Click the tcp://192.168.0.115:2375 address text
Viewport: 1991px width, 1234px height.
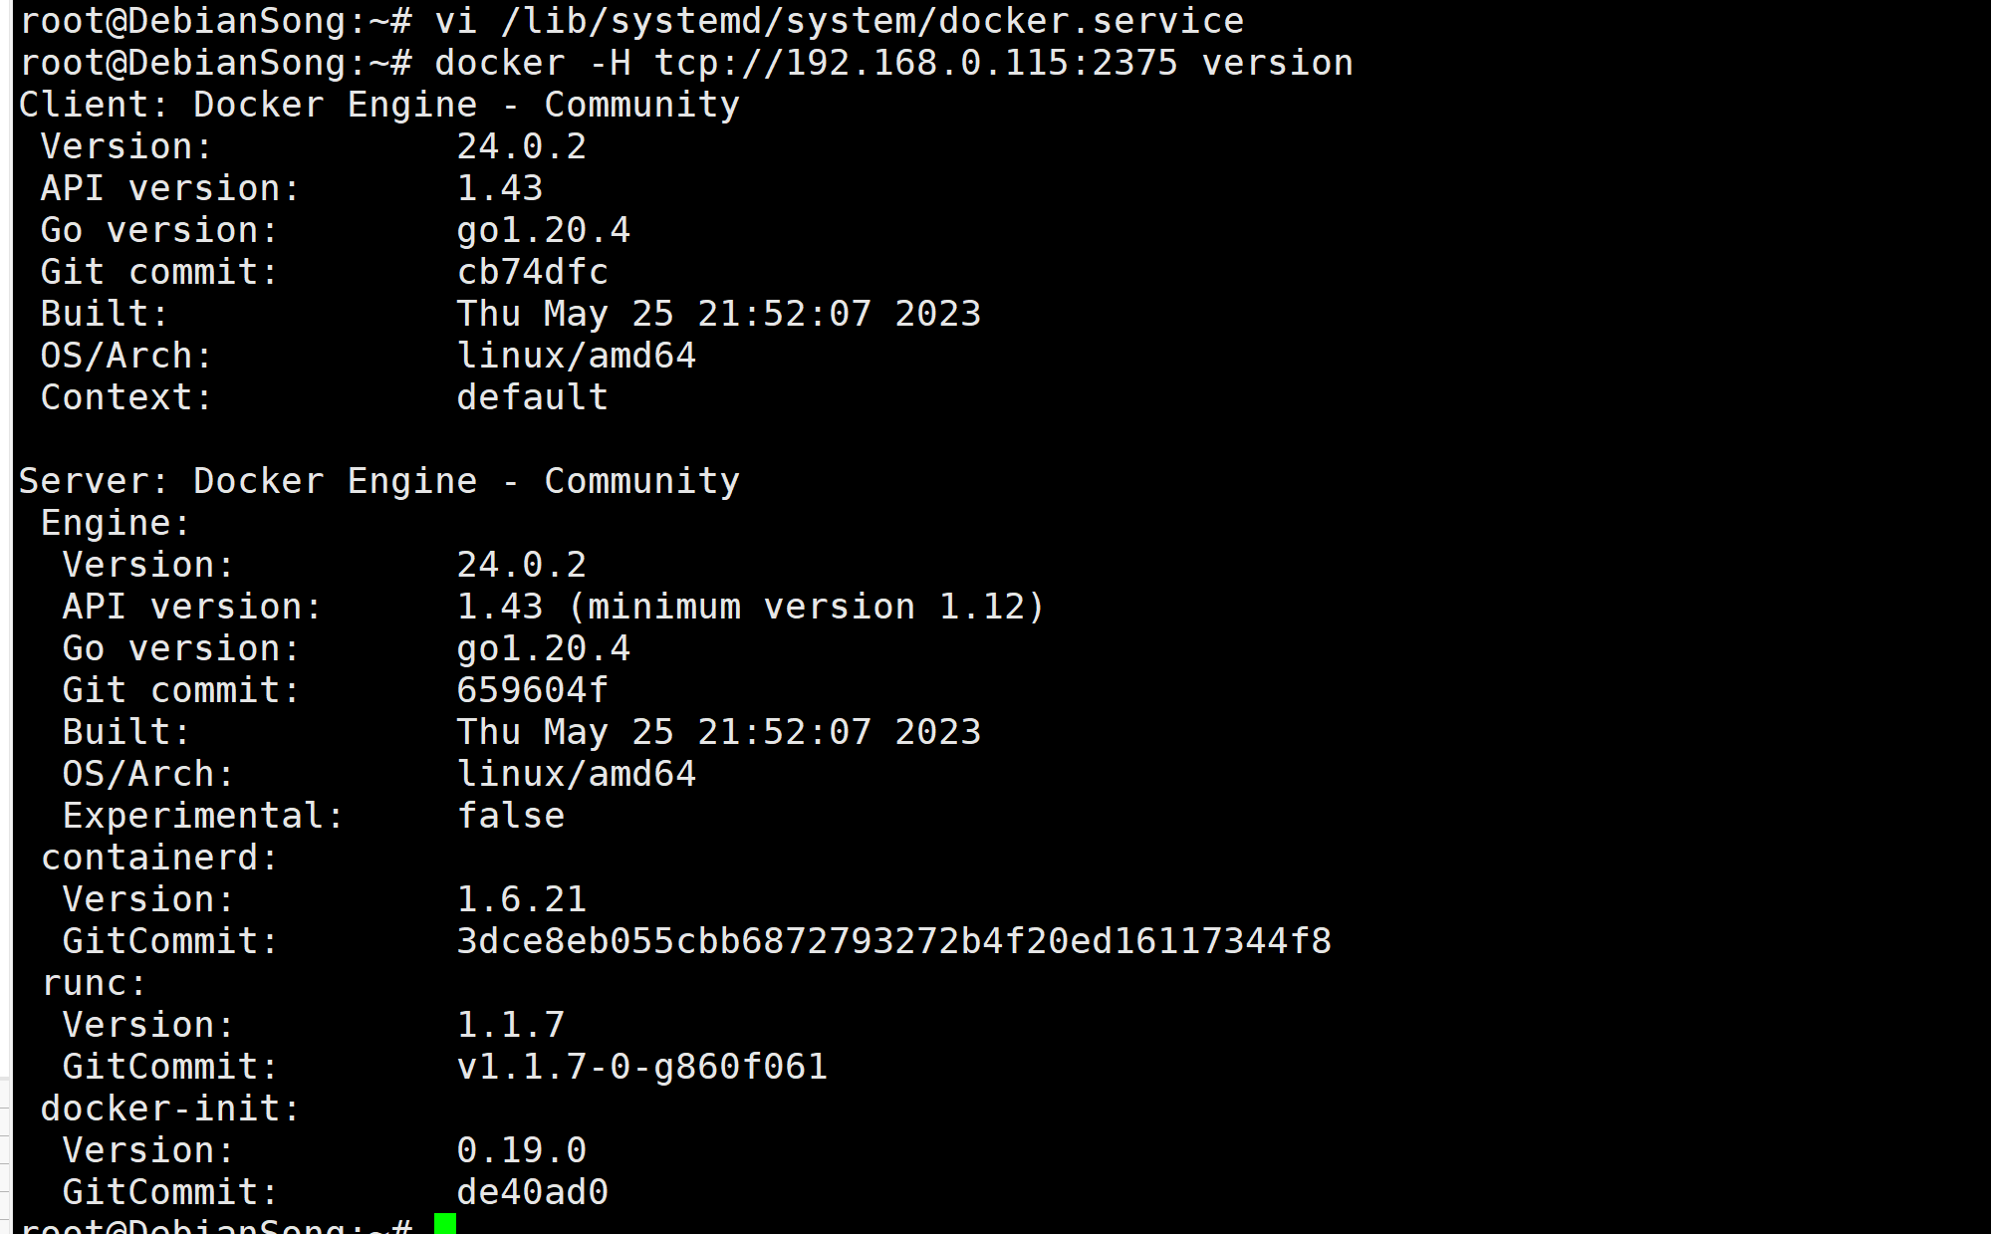(x=915, y=63)
